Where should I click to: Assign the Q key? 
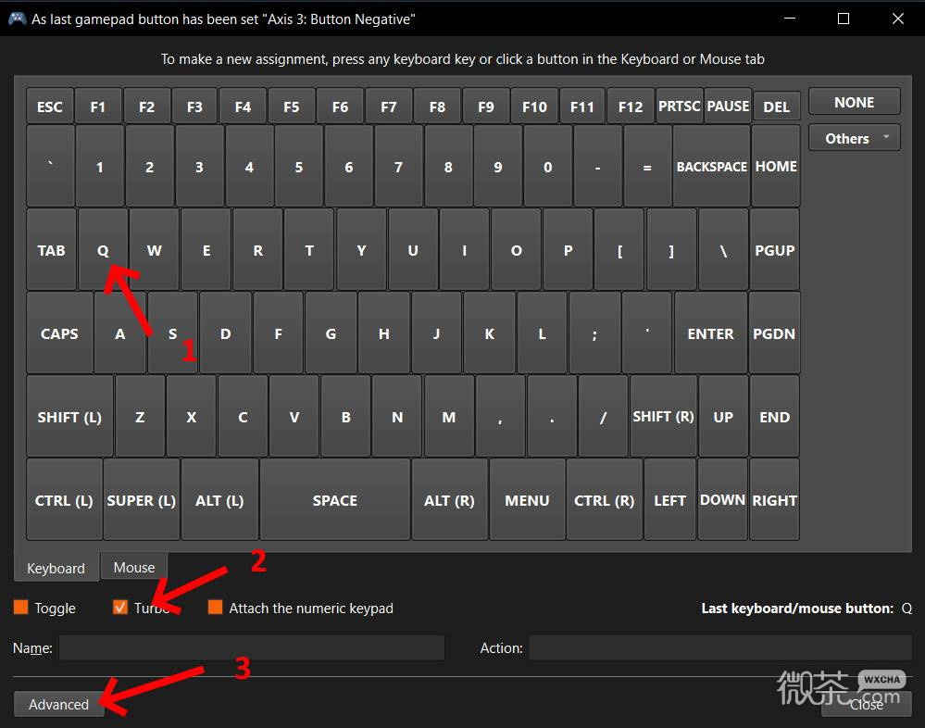tap(103, 249)
